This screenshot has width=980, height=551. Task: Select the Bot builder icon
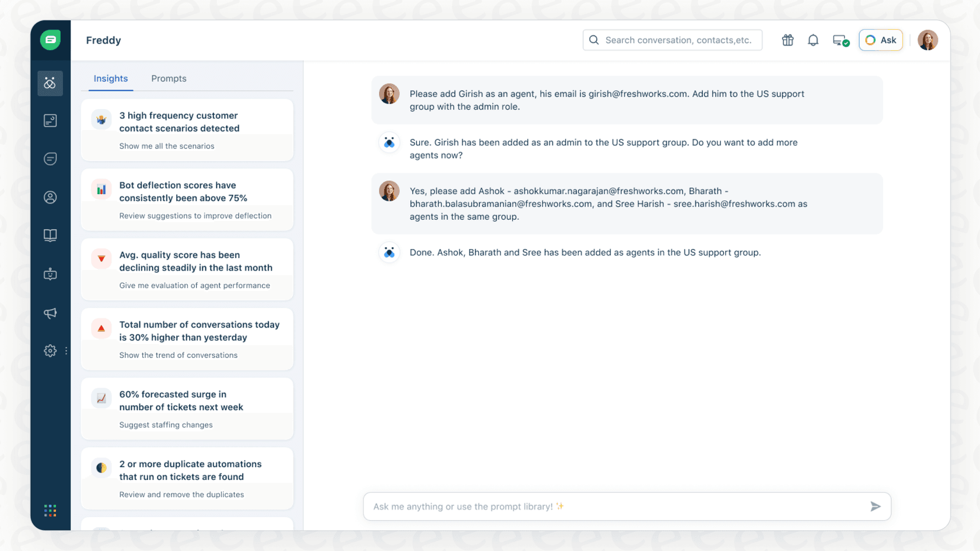point(50,274)
